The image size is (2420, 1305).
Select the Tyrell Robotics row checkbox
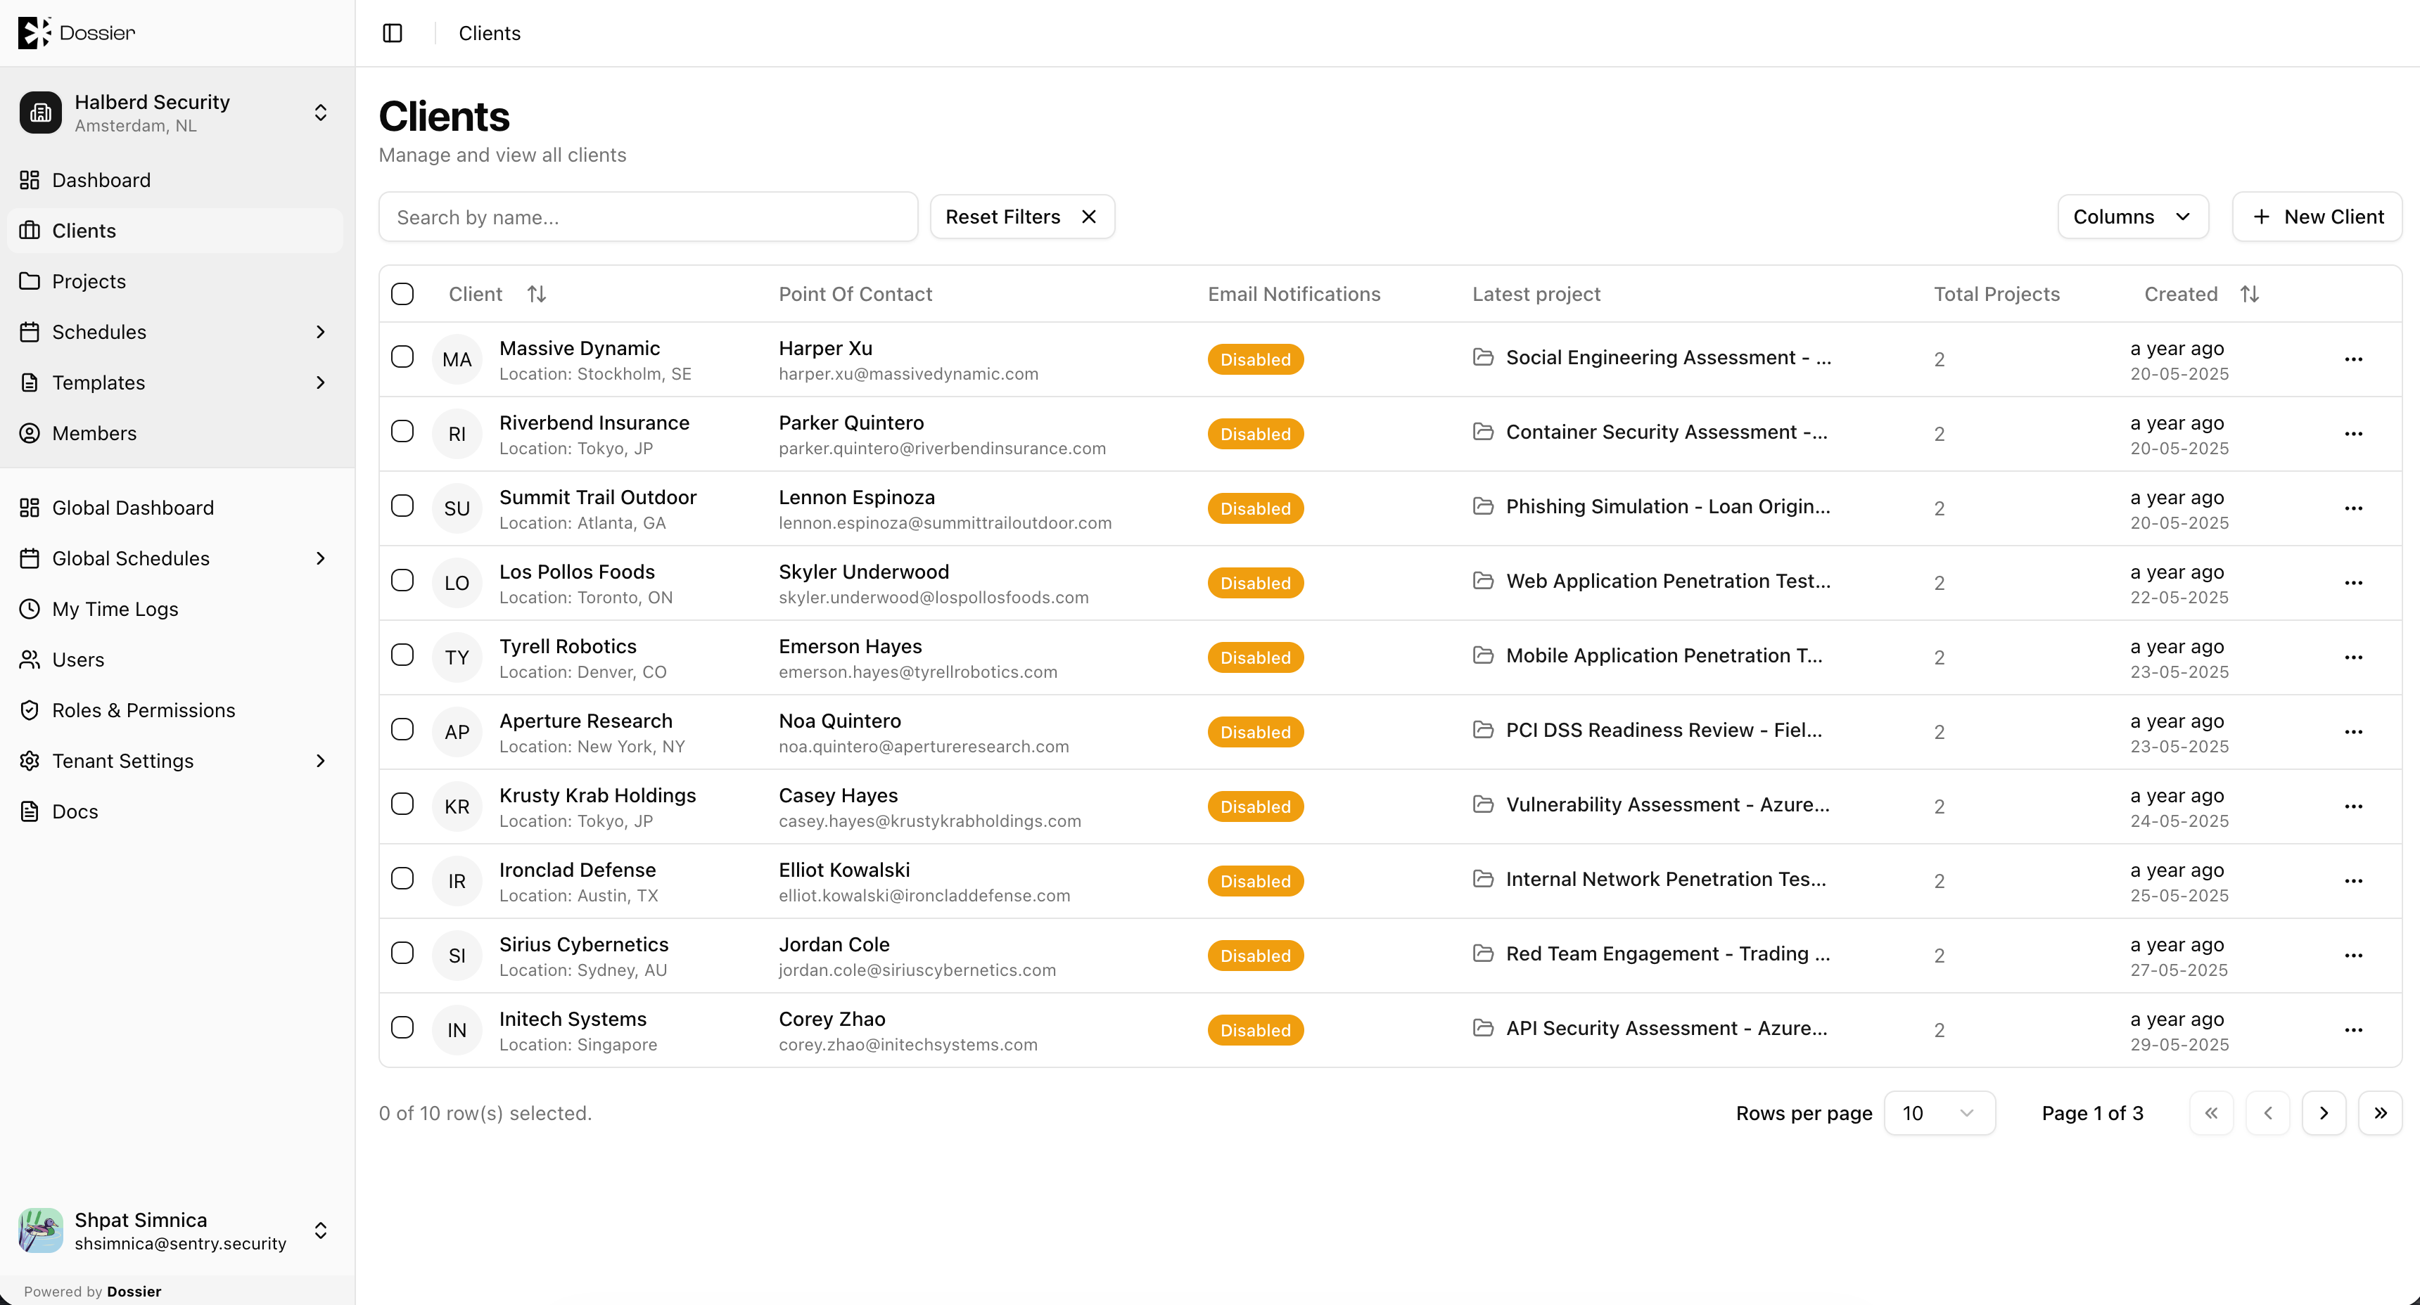pos(402,655)
